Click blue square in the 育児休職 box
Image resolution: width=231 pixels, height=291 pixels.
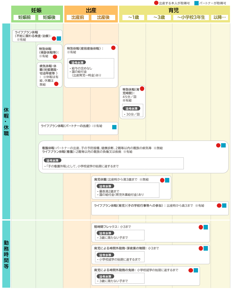coord(167,180)
